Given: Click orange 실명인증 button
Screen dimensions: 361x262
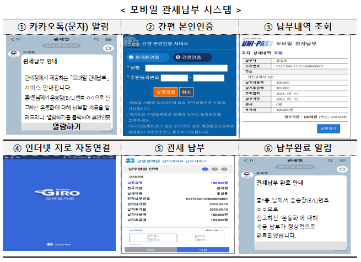Looking at the screenshot, I should 165,92.
